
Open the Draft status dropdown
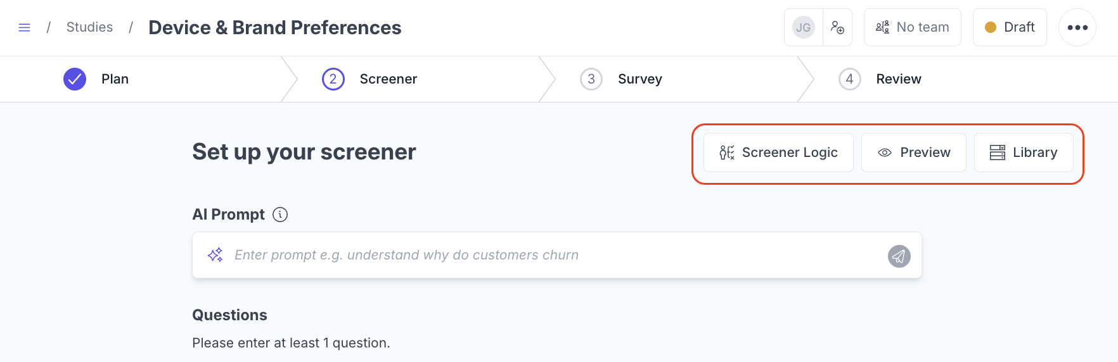point(1009,27)
